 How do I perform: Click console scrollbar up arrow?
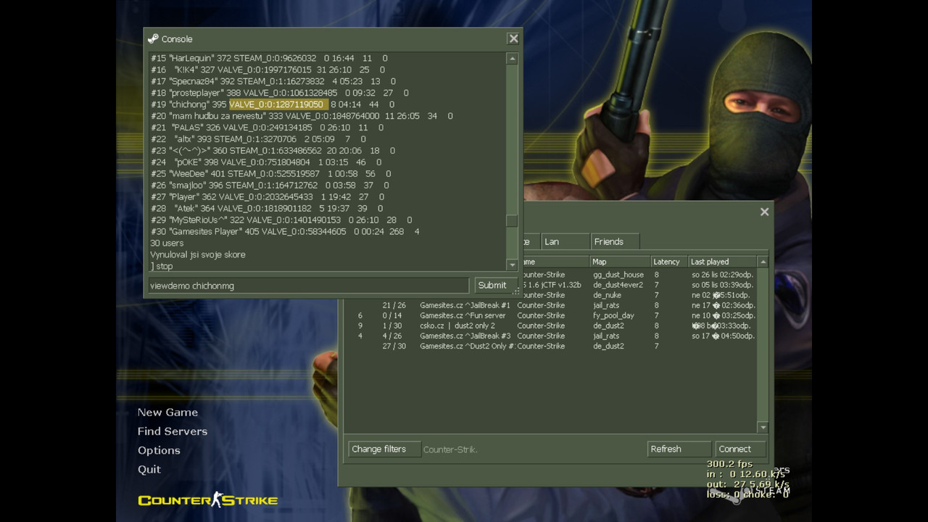tap(512, 58)
